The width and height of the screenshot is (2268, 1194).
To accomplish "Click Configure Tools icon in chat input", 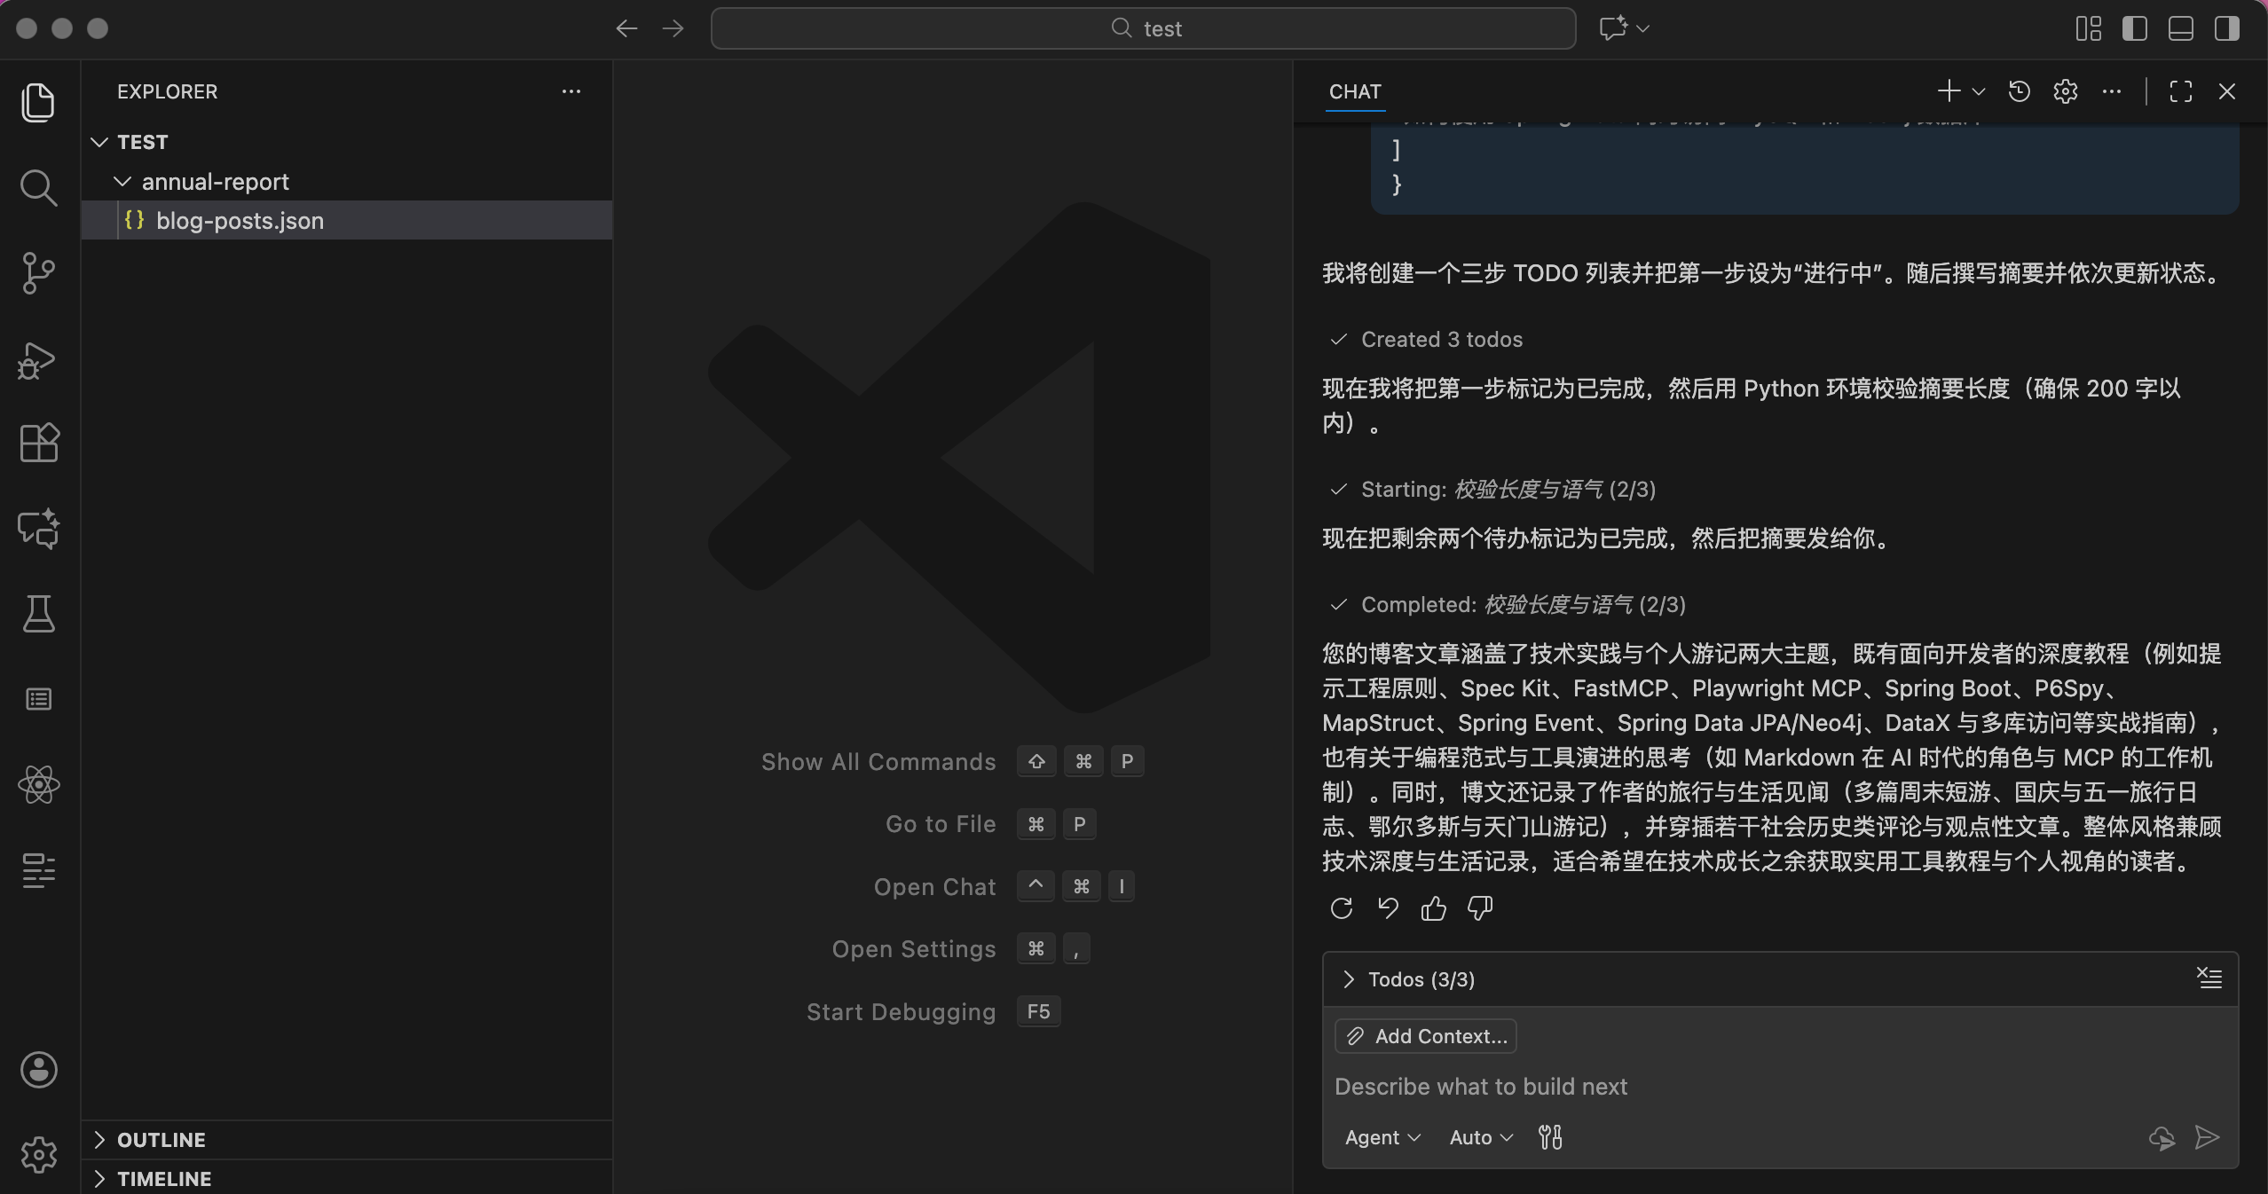I will coord(1550,1137).
